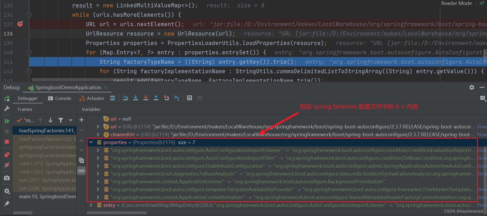
Task: View breakpoints with the double red circles icon
Action: (7, 155)
